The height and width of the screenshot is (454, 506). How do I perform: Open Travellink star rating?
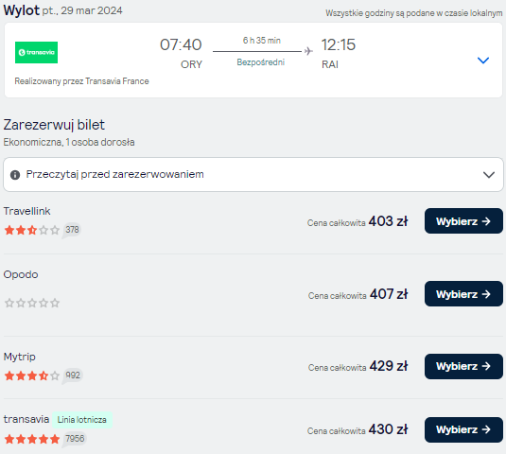32,230
